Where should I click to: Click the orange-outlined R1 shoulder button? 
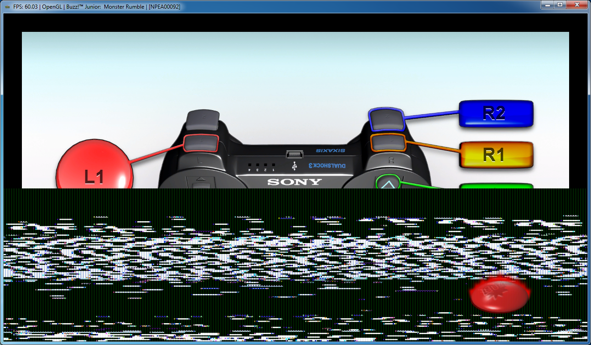388,143
